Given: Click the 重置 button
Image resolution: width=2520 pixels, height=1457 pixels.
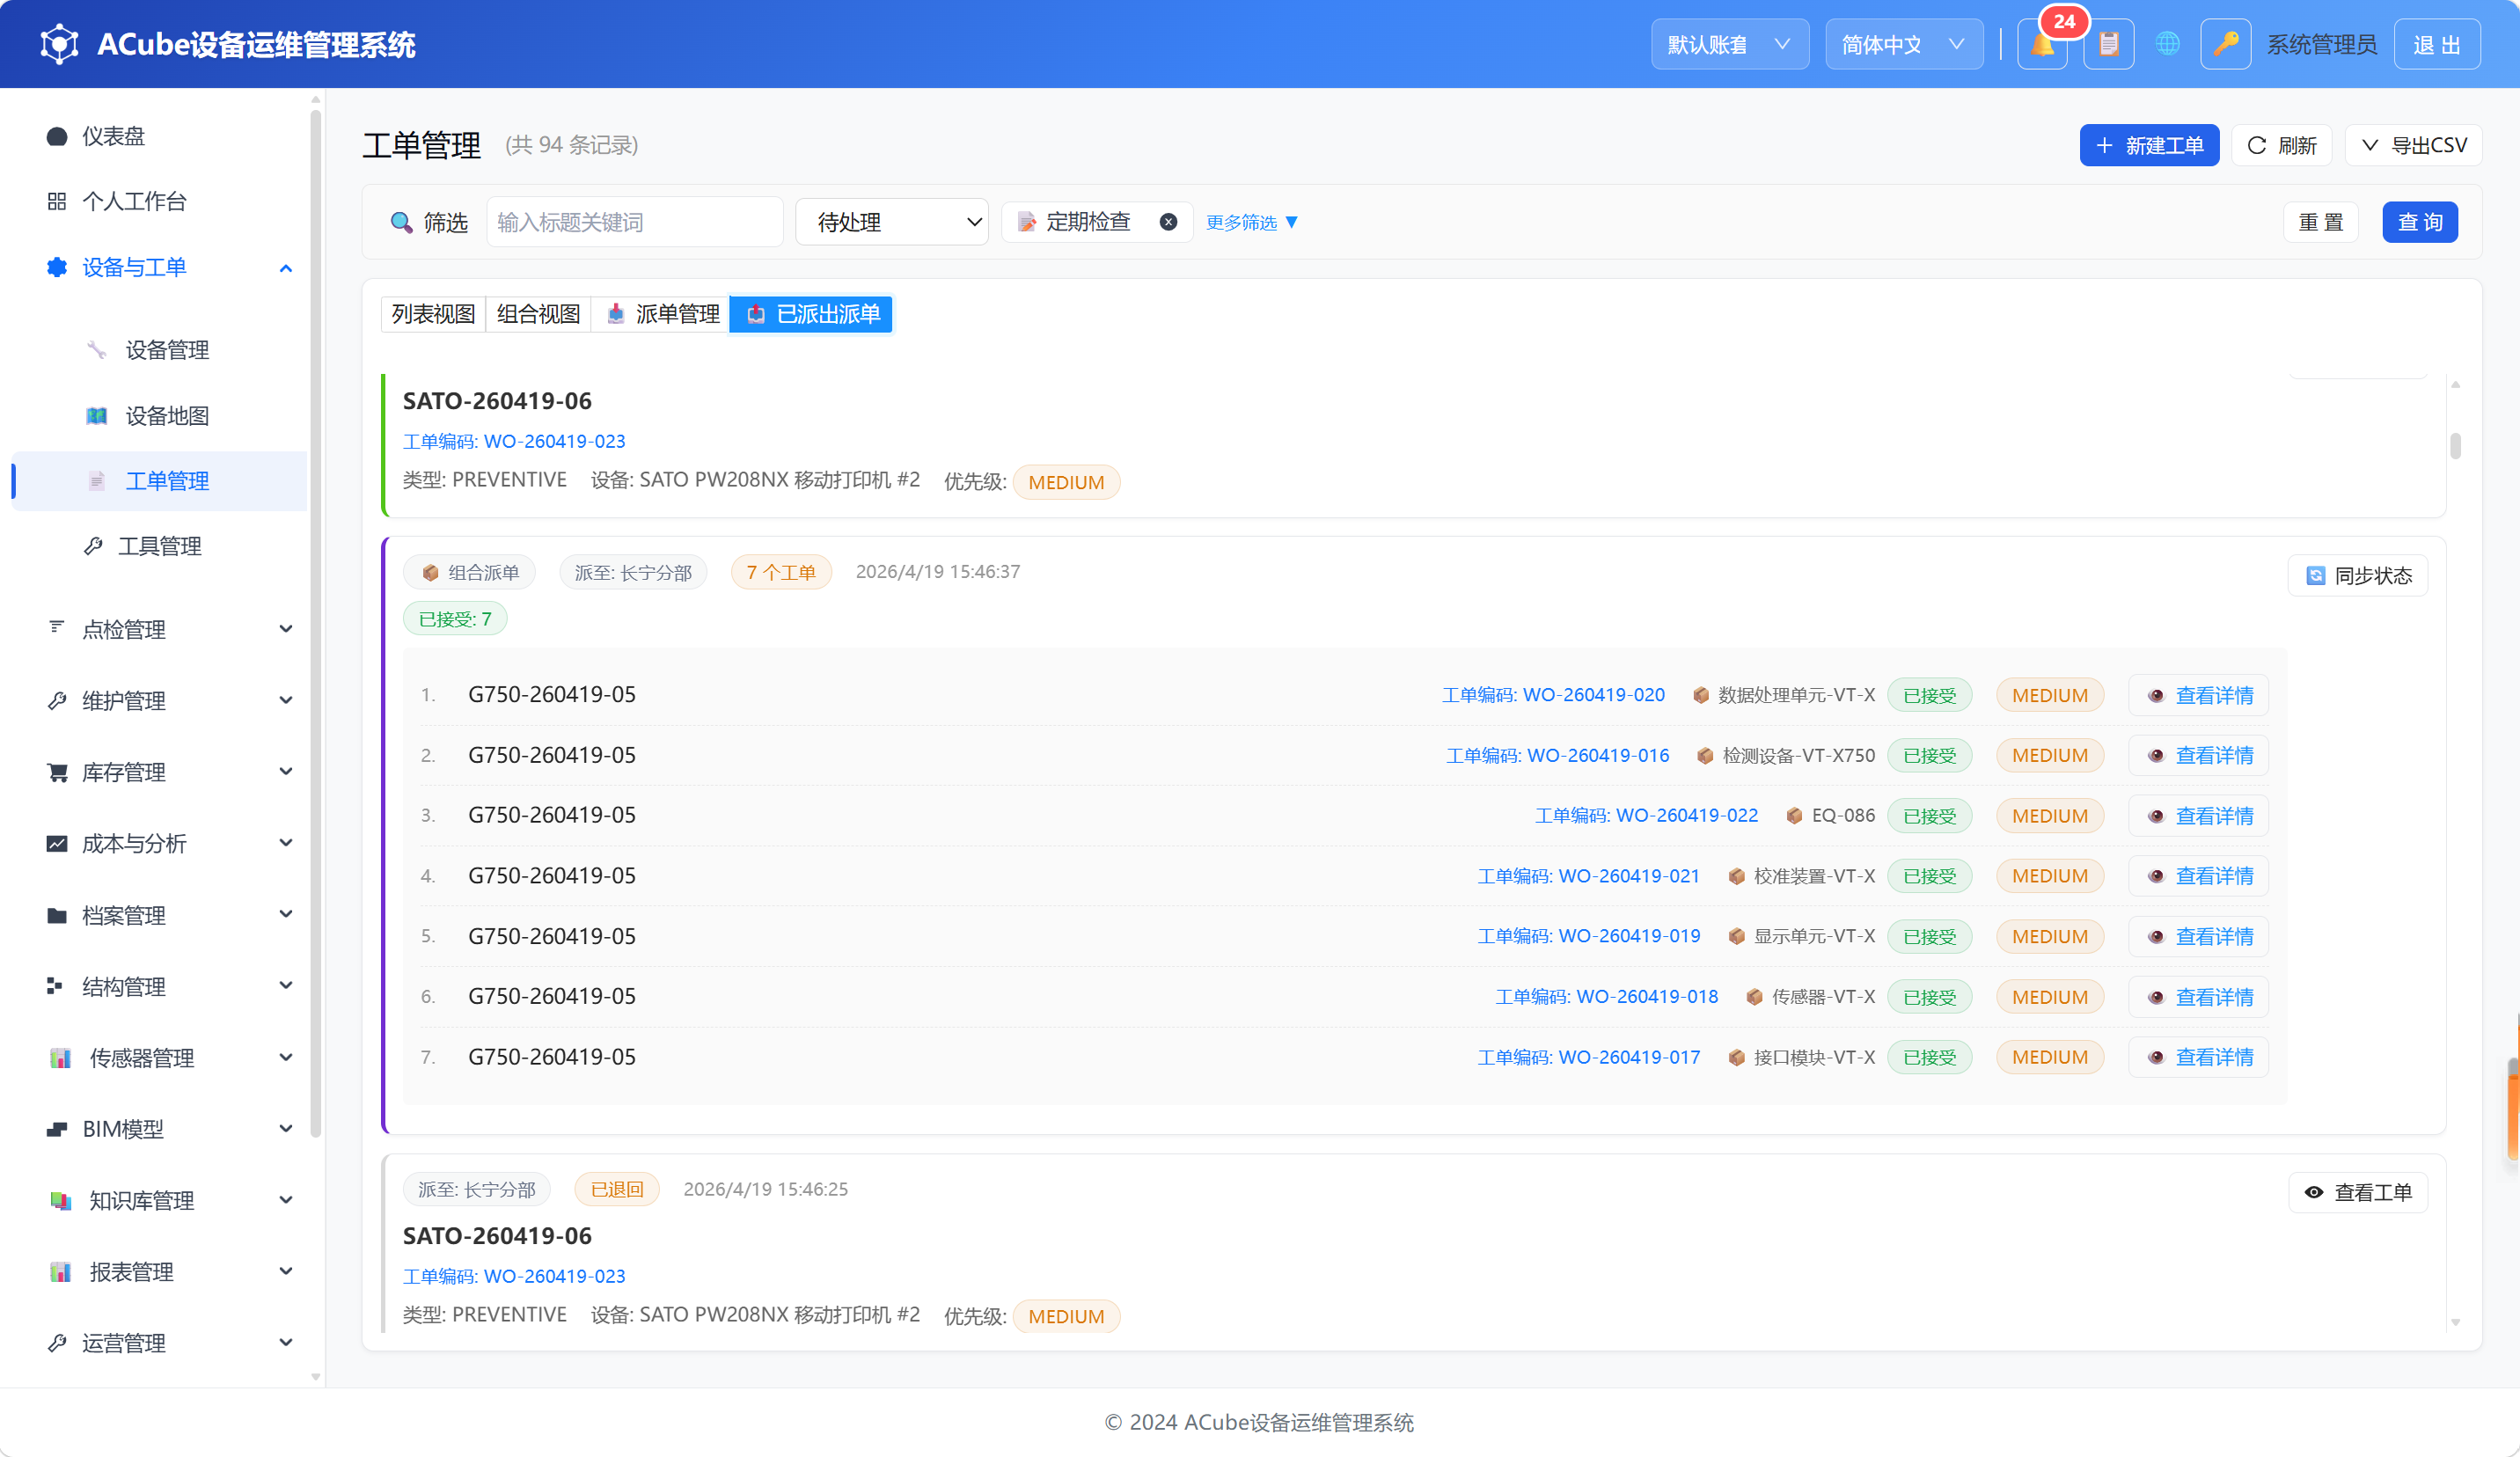Looking at the screenshot, I should point(2320,222).
